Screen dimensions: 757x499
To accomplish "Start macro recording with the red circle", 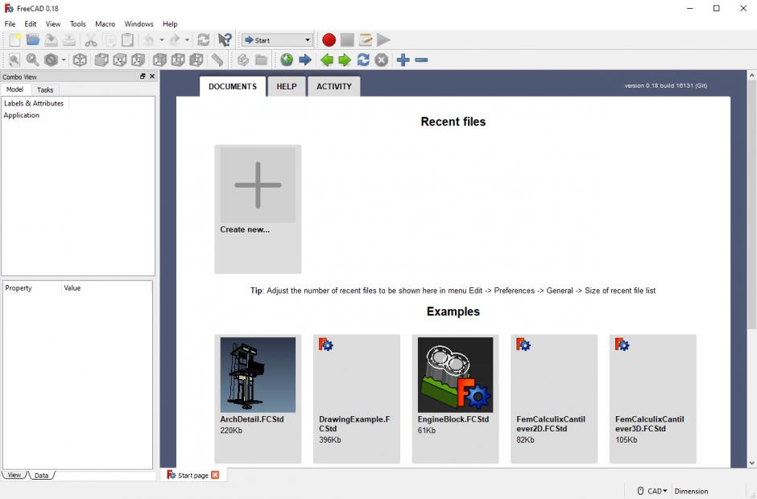I will point(329,39).
